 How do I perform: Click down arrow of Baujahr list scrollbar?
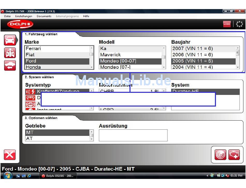click(238, 67)
